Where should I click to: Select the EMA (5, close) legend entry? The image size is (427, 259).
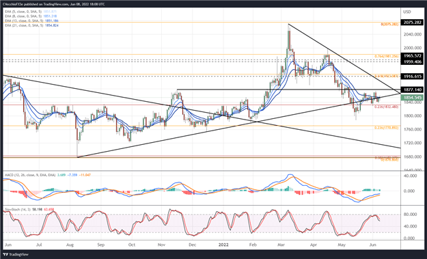tap(31, 12)
